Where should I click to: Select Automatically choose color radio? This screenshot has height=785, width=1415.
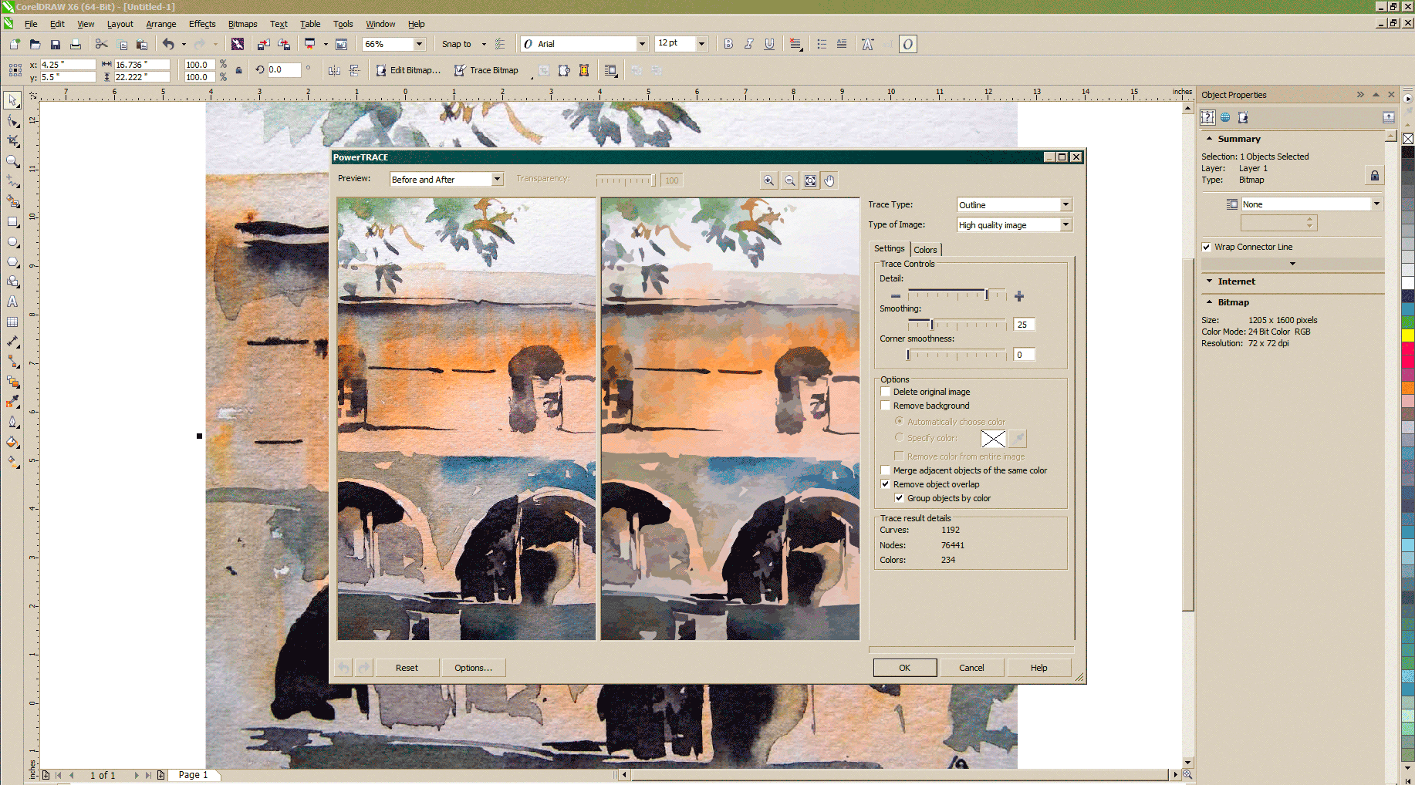click(x=899, y=421)
